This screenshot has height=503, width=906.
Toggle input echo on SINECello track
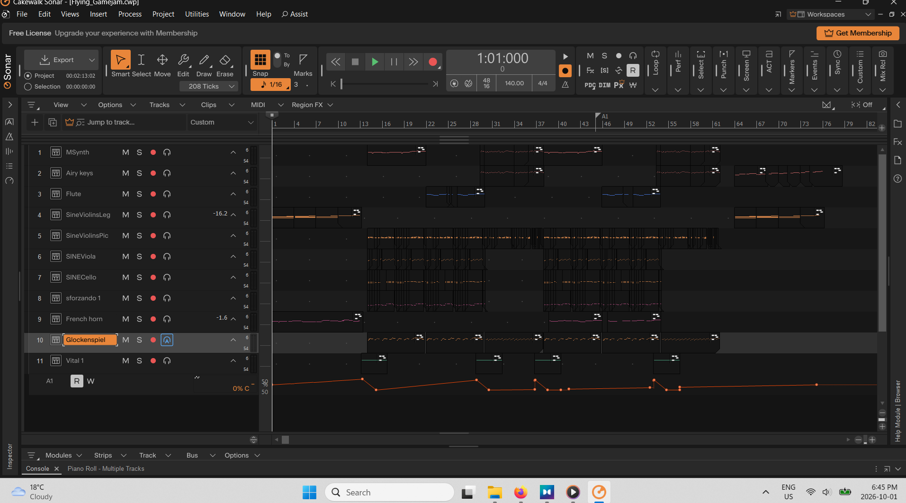click(x=167, y=277)
